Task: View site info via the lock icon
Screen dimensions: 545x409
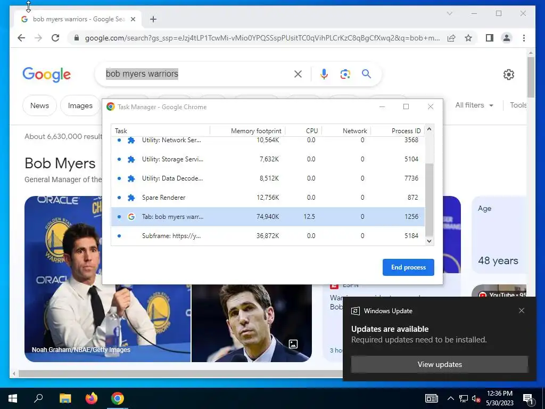Action: pyautogui.click(x=77, y=38)
